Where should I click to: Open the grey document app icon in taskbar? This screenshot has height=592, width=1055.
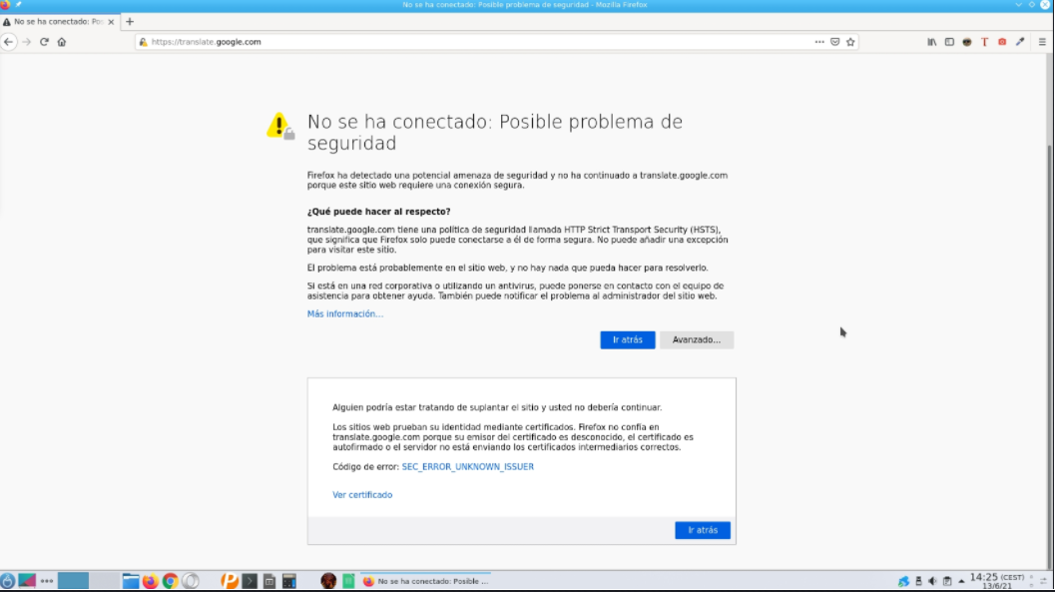coord(269,581)
